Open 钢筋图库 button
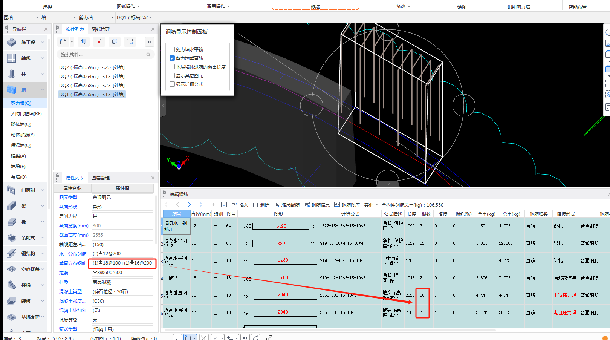Viewport: 610px width, 340px height. click(x=347, y=205)
